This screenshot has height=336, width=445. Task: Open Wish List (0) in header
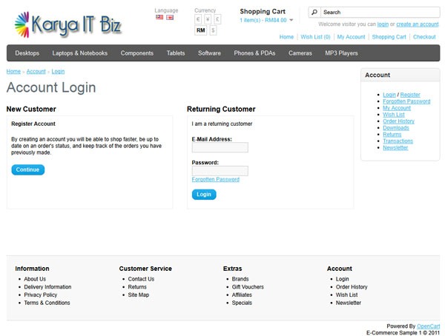coord(315,37)
